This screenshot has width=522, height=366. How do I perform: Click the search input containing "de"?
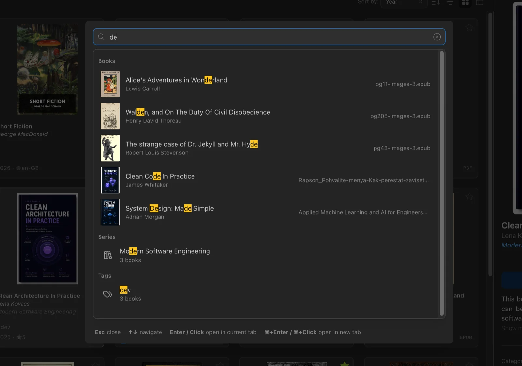click(269, 37)
